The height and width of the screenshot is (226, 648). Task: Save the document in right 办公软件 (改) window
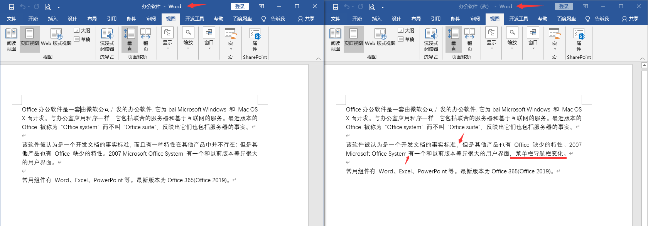point(336,7)
